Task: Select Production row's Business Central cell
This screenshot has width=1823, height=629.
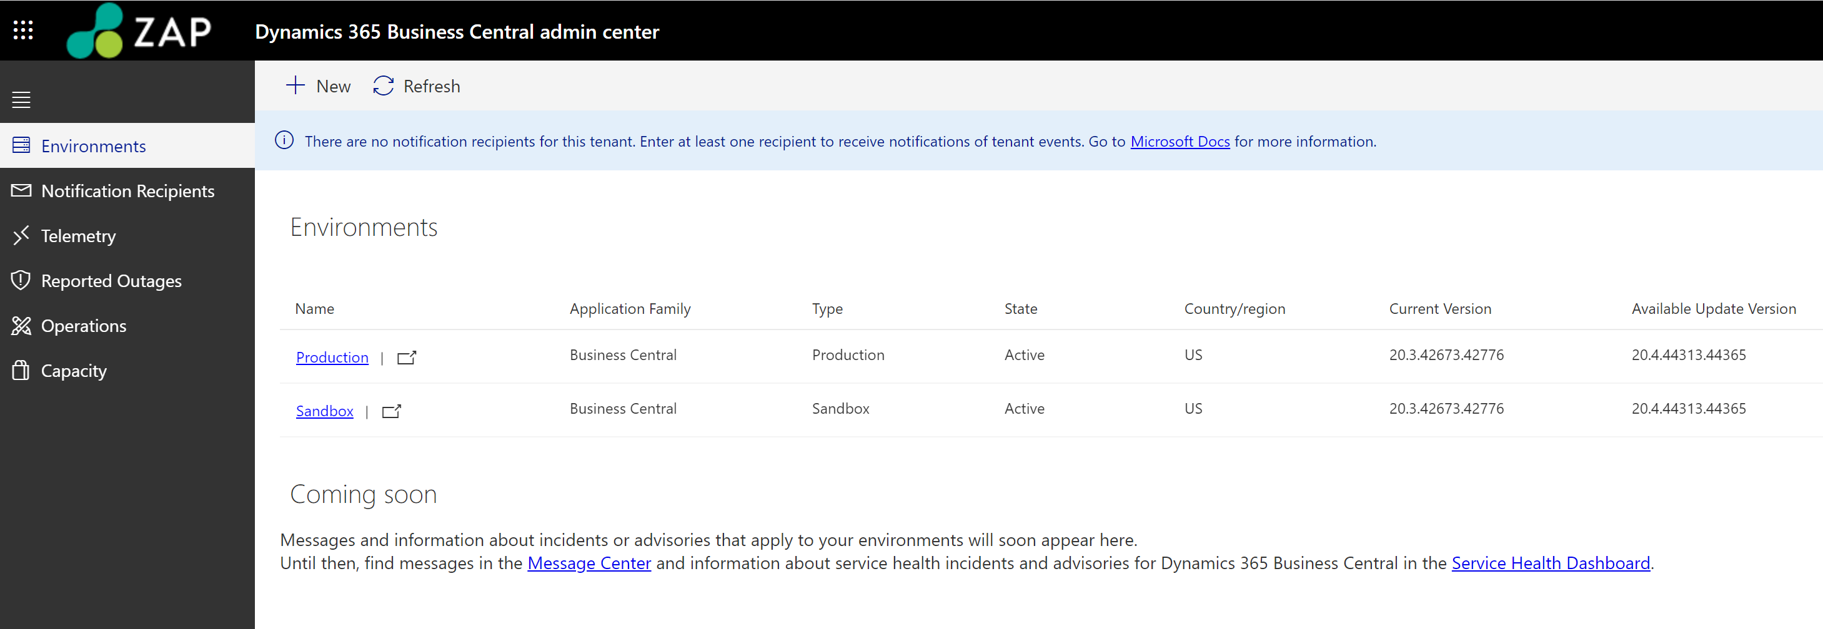Action: (623, 355)
